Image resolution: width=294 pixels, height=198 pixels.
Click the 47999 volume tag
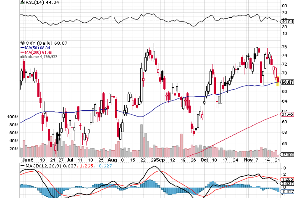coord(287,155)
